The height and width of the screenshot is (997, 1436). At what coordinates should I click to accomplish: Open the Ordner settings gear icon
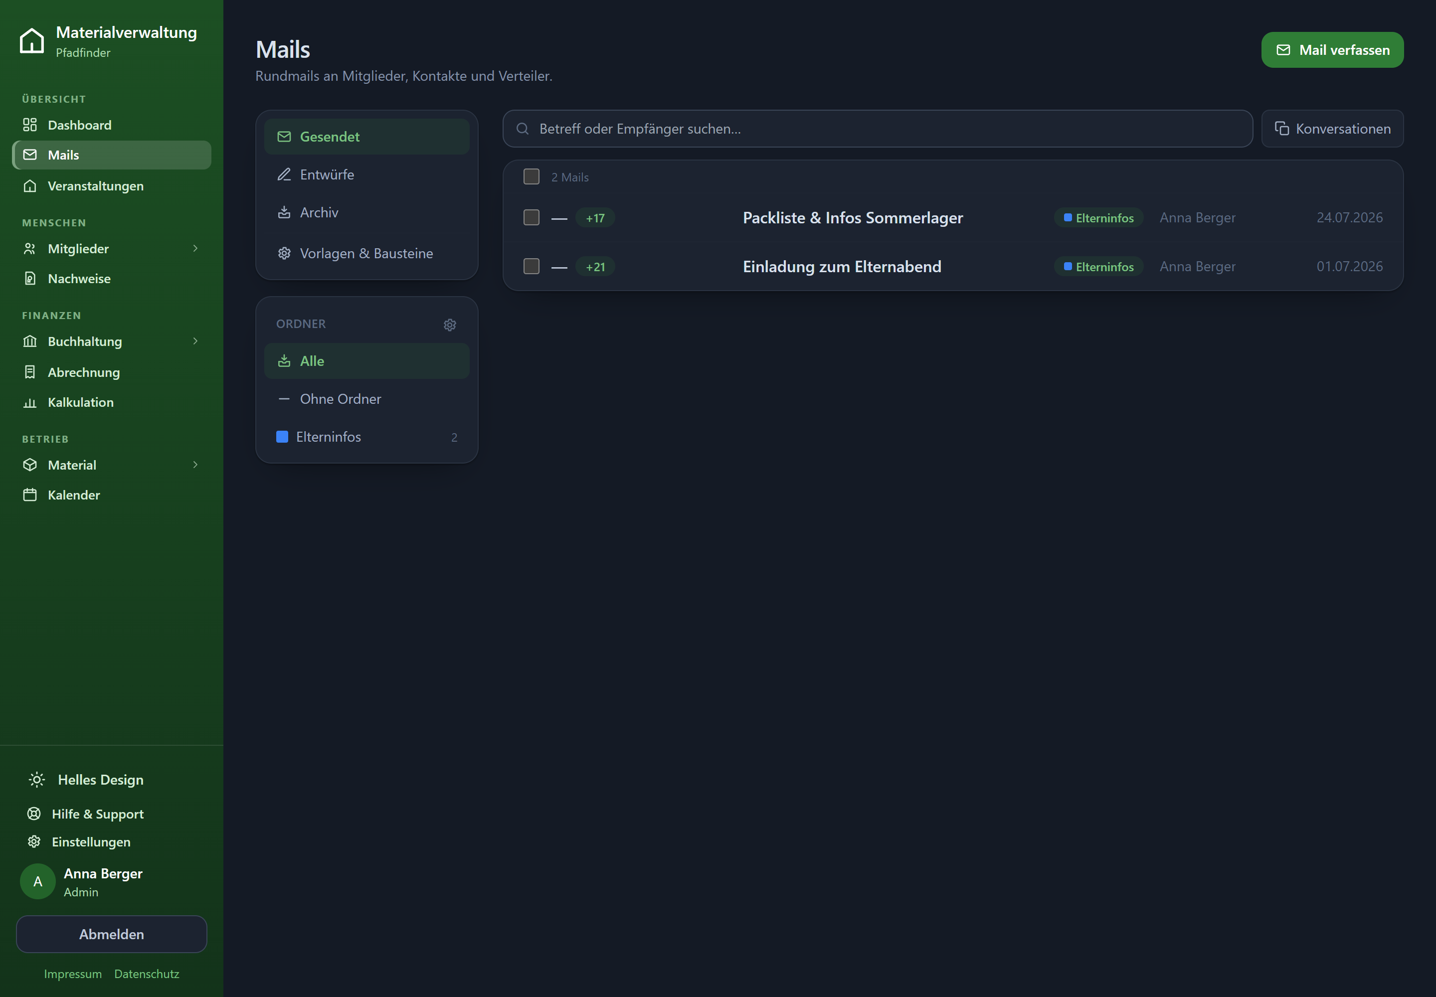pos(450,325)
